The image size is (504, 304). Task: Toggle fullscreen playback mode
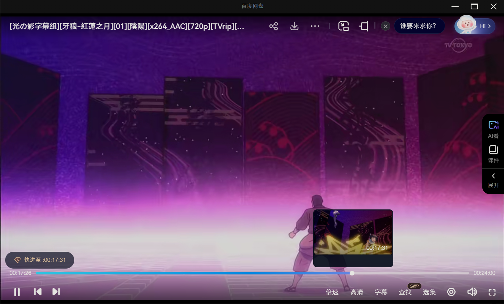click(493, 292)
